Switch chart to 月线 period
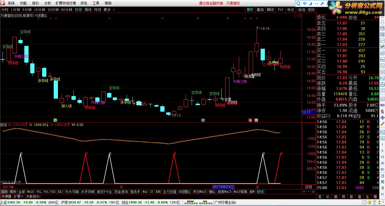The height and width of the screenshot is (206, 385). click(x=98, y=10)
